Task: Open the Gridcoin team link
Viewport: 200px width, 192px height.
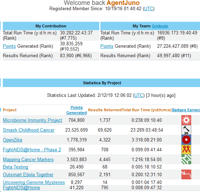Action: coord(160,26)
